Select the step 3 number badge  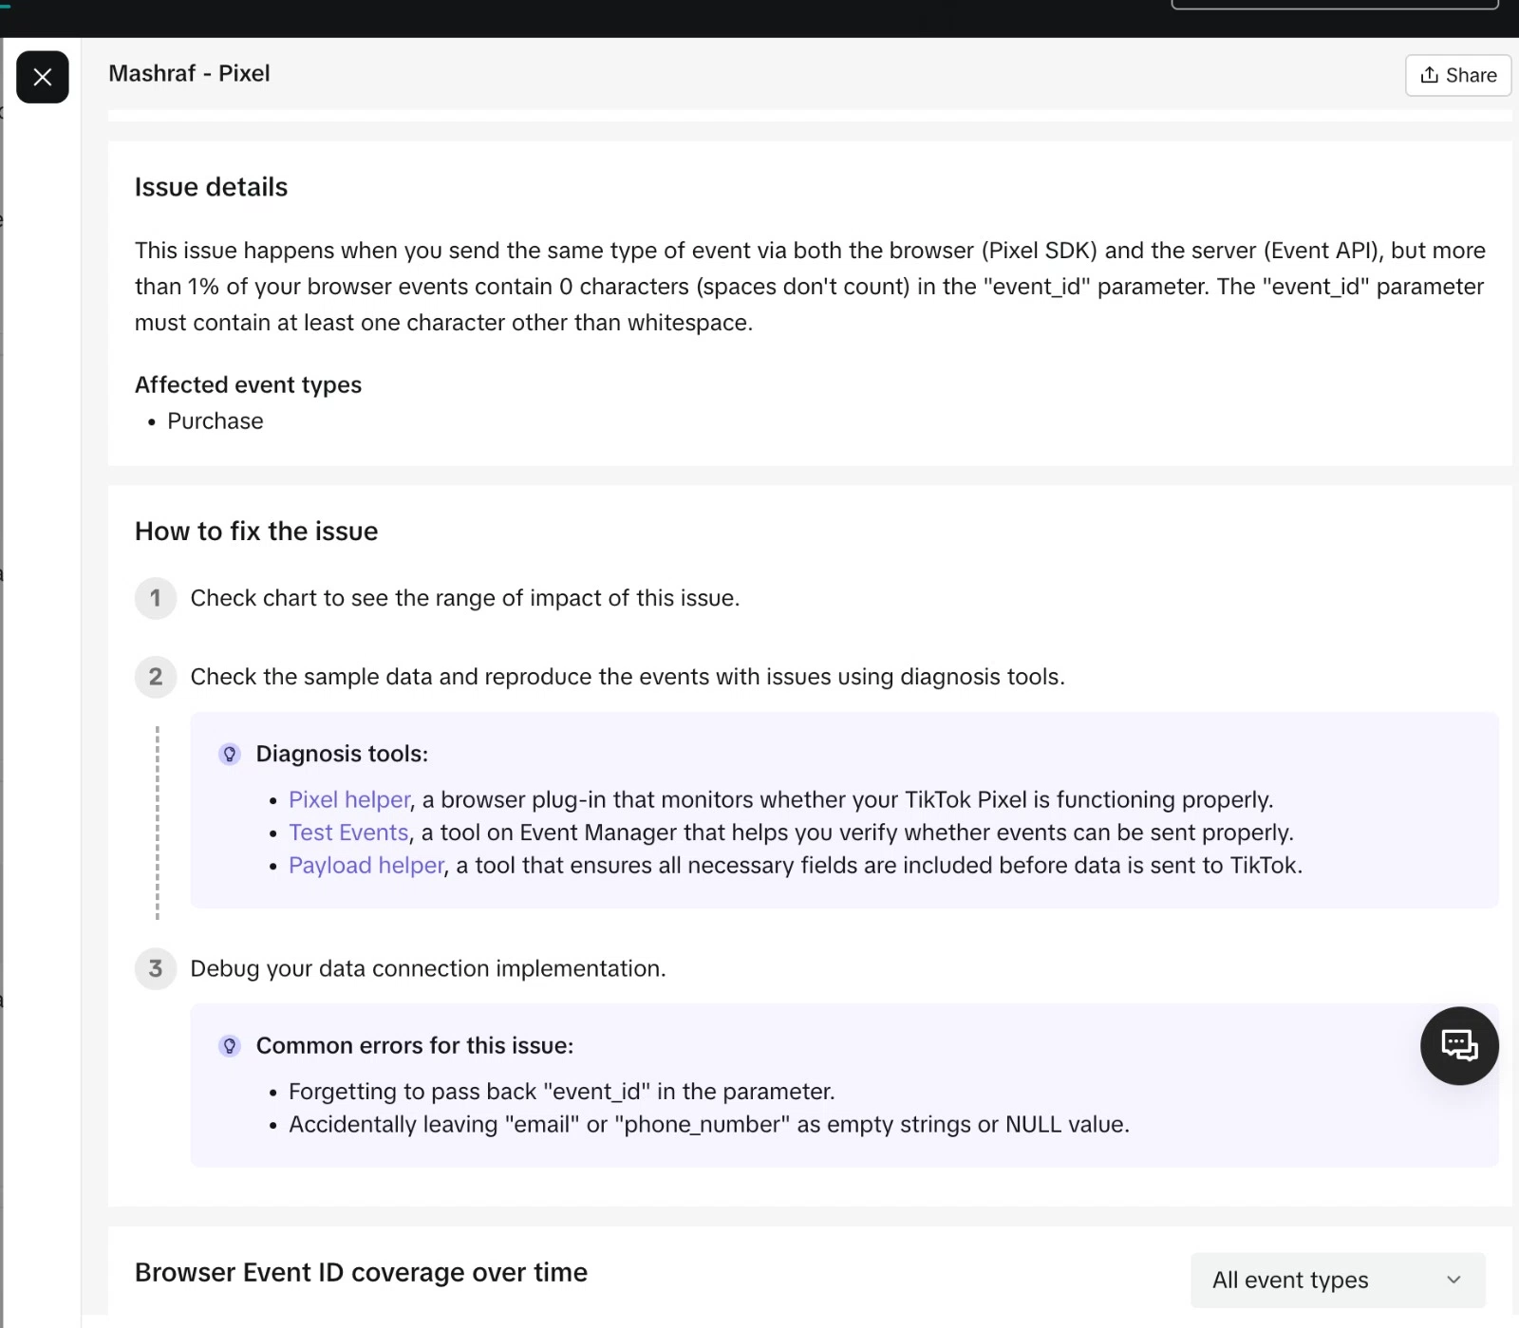pos(156,968)
